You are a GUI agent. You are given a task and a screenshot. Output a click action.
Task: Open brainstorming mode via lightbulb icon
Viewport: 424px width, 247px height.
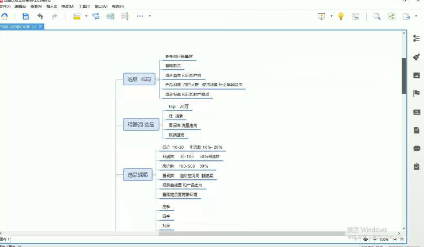point(341,16)
